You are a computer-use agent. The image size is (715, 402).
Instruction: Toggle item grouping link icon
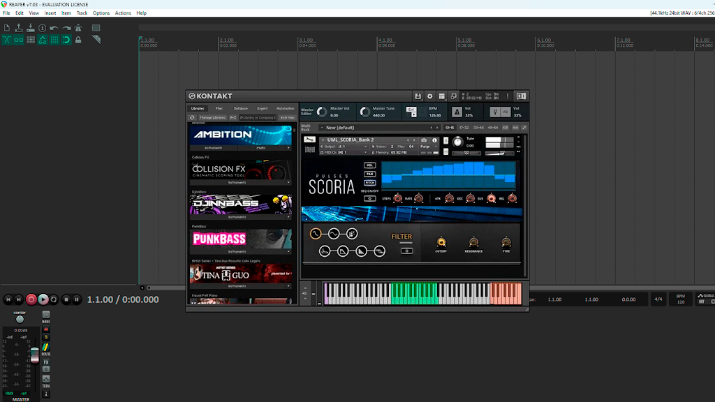[x=19, y=40]
